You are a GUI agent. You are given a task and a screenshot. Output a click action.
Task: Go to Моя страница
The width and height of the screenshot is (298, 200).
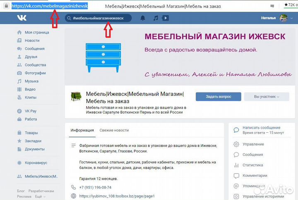point(37,32)
